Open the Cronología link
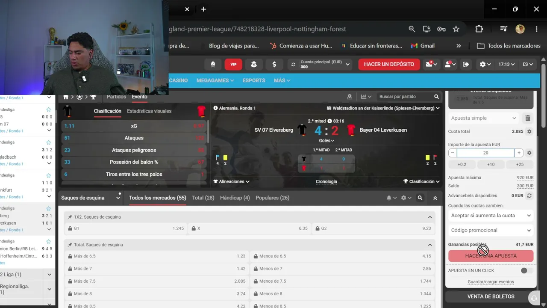The height and width of the screenshot is (308, 547). coord(326,181)
